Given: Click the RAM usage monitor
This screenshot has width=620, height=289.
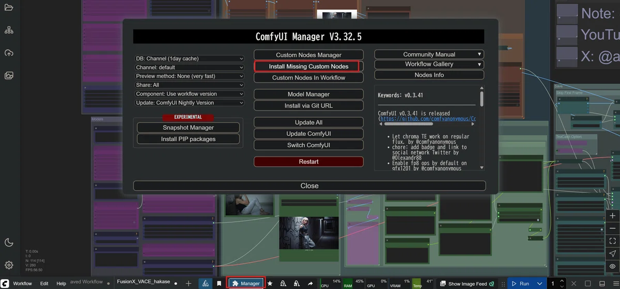Looking at the screenshot, I should (x=354, y=283).
